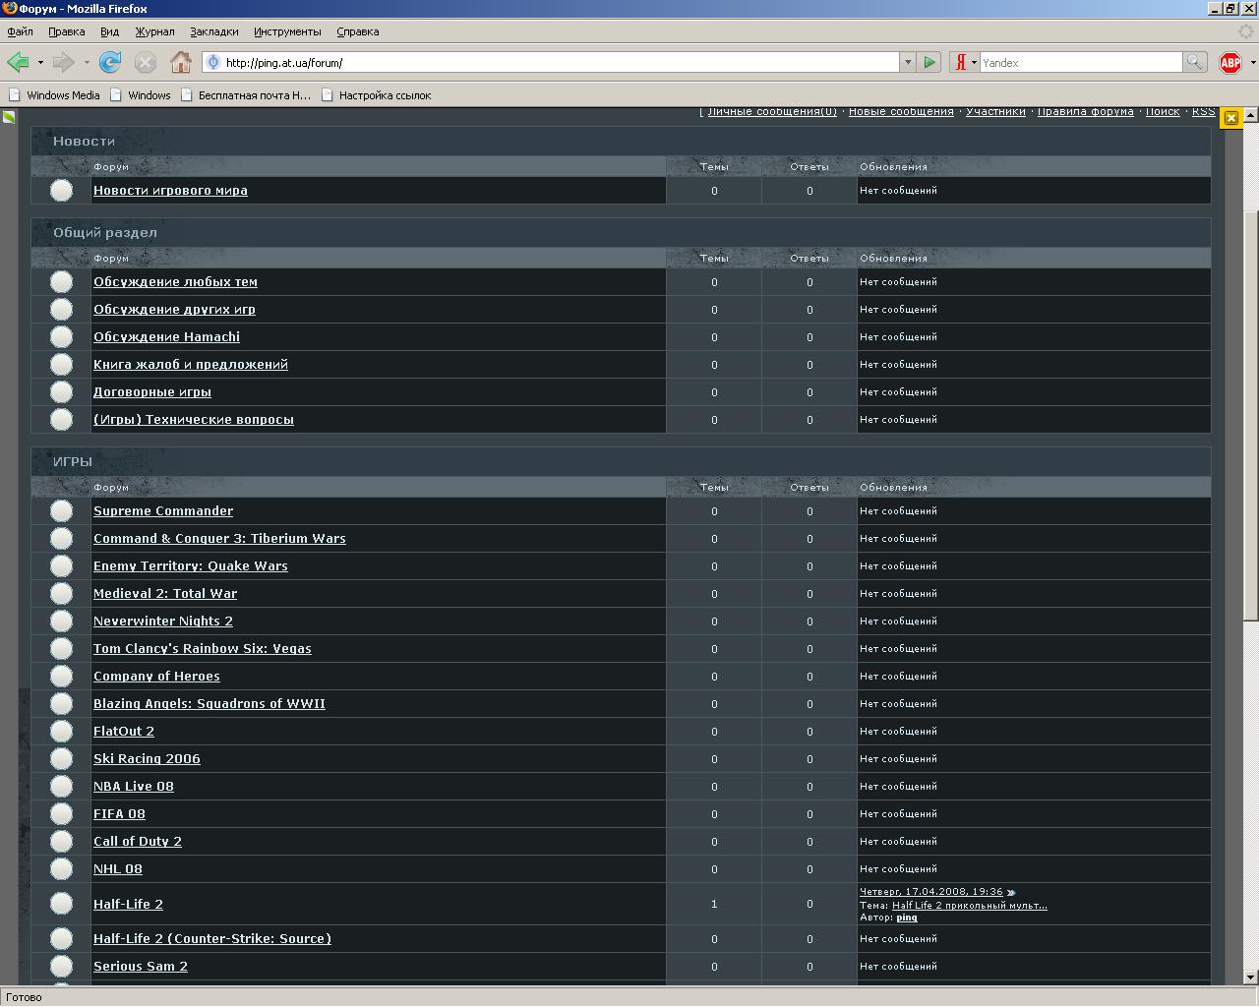Click the vertical scrollbar up arrow

(1251, 115)
